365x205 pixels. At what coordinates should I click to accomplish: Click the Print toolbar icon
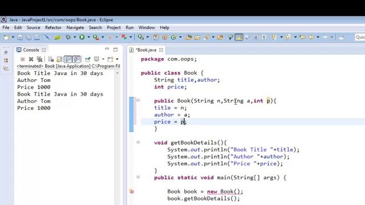coord(37,37)
